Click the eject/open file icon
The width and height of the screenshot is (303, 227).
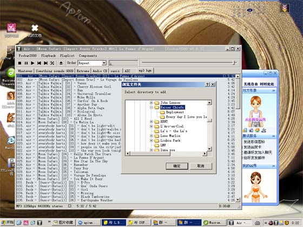(x=61, y=63)
